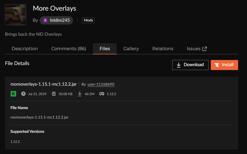This screenshot has width=247, height=154.
Task: Click the clock icon beside Jul 21, 2019
Action: click(x=23, y=94)
